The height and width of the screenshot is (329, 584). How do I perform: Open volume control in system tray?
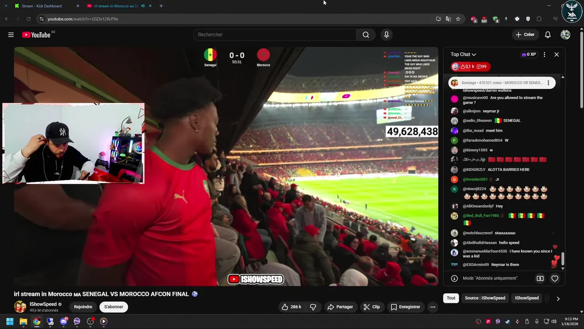[x=554, y=321]
